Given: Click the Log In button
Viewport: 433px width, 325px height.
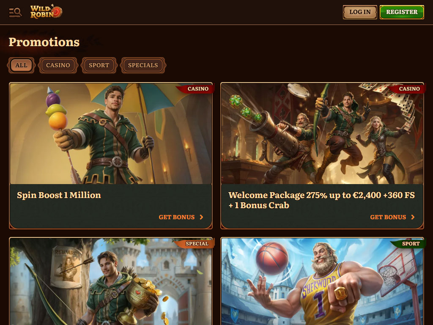Looking at the screenshot, I should coord(360,12).
